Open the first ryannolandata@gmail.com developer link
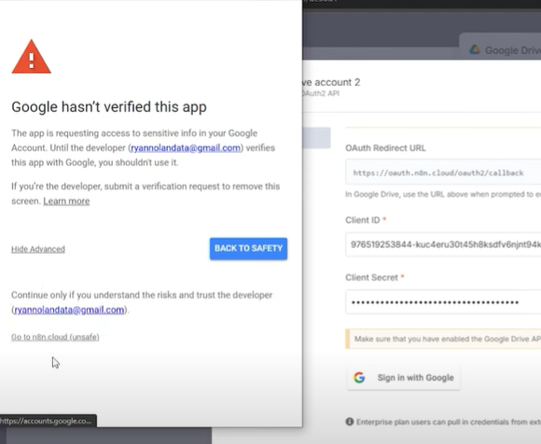This screenshot has height=444, width=541. pos(186,148)
